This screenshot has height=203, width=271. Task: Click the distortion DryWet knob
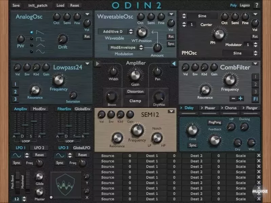[159, 97]
